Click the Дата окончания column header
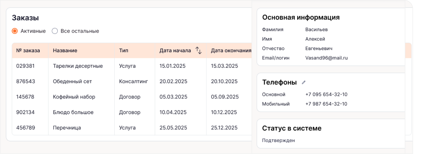Screen dimensions: 435x154 click(231, 50)
